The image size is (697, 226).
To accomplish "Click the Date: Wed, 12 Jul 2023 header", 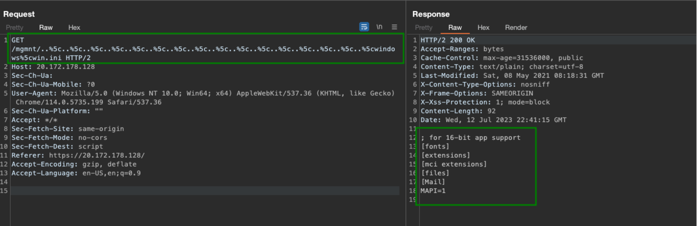I will tap(494, 120).
